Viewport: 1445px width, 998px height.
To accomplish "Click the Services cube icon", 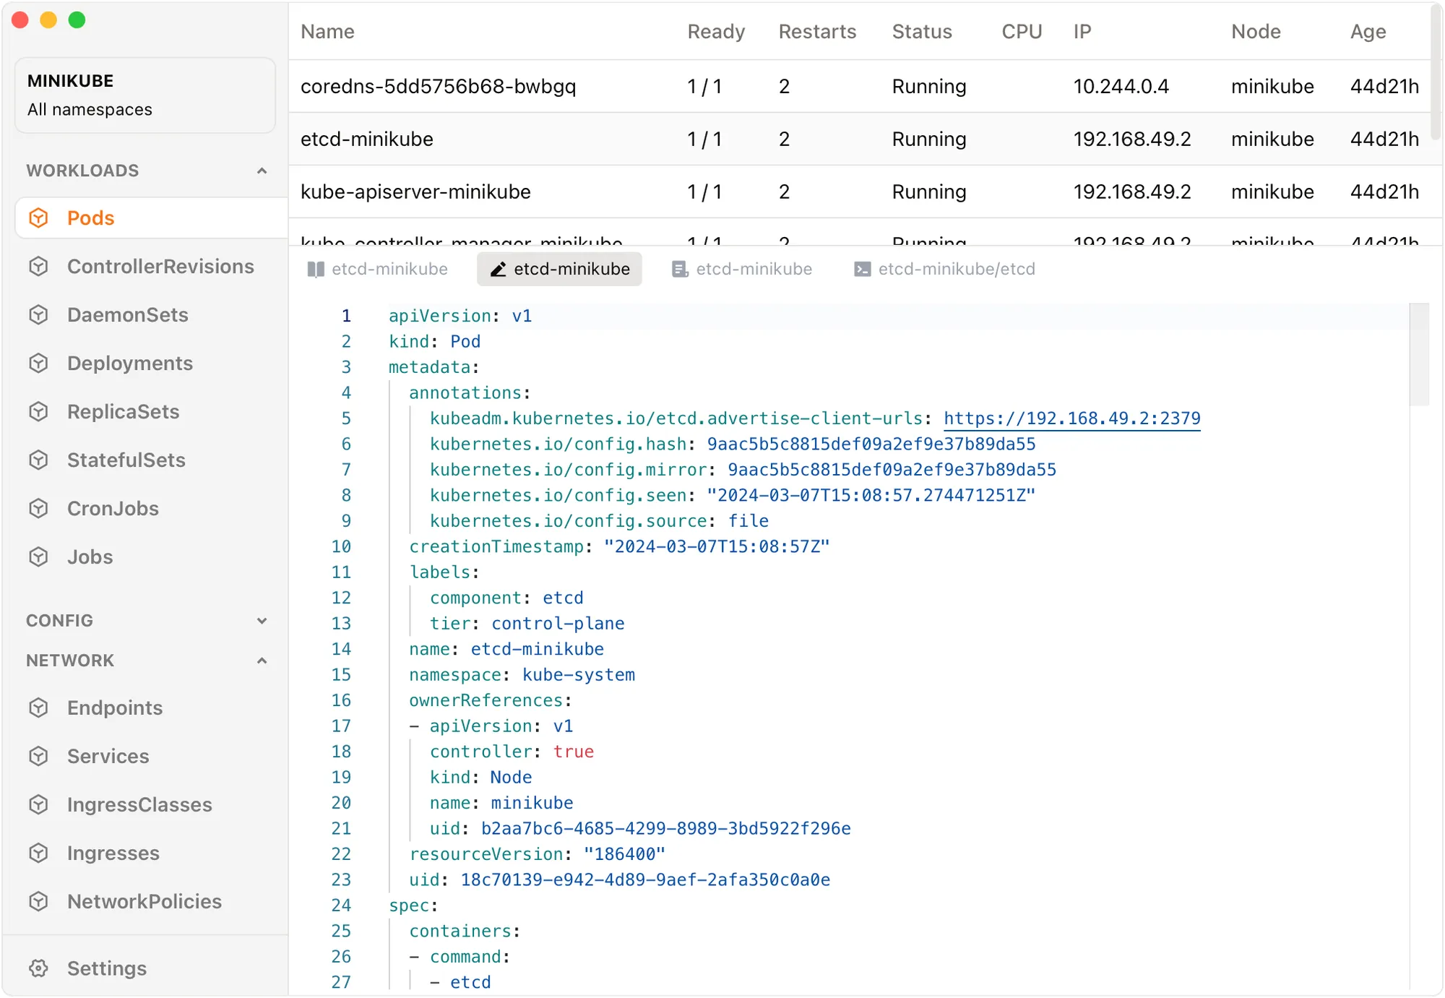I will (x=38, y=756).
